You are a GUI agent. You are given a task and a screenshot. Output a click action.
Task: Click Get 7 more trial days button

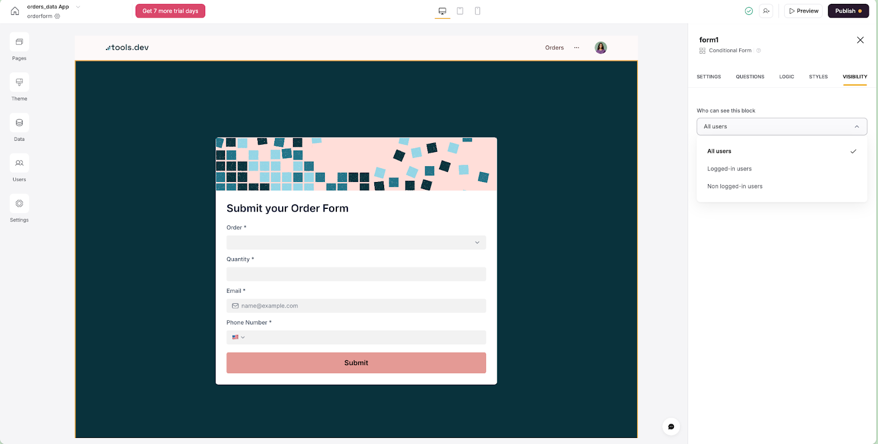pos(170,11)
